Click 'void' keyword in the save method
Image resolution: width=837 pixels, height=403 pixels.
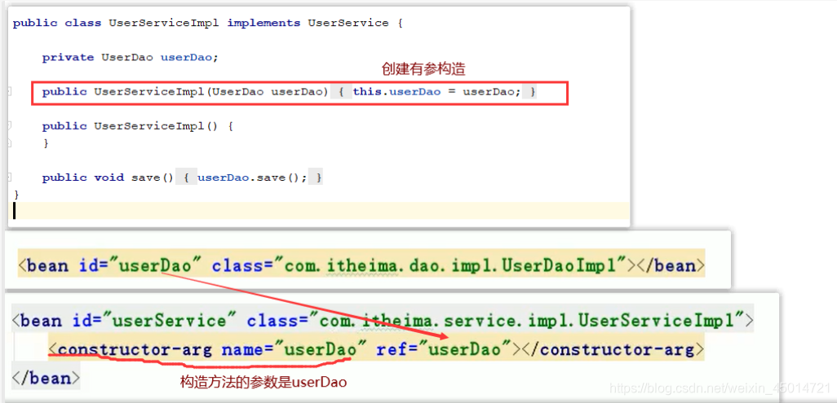pyautogui.click(x=108, y=177)
